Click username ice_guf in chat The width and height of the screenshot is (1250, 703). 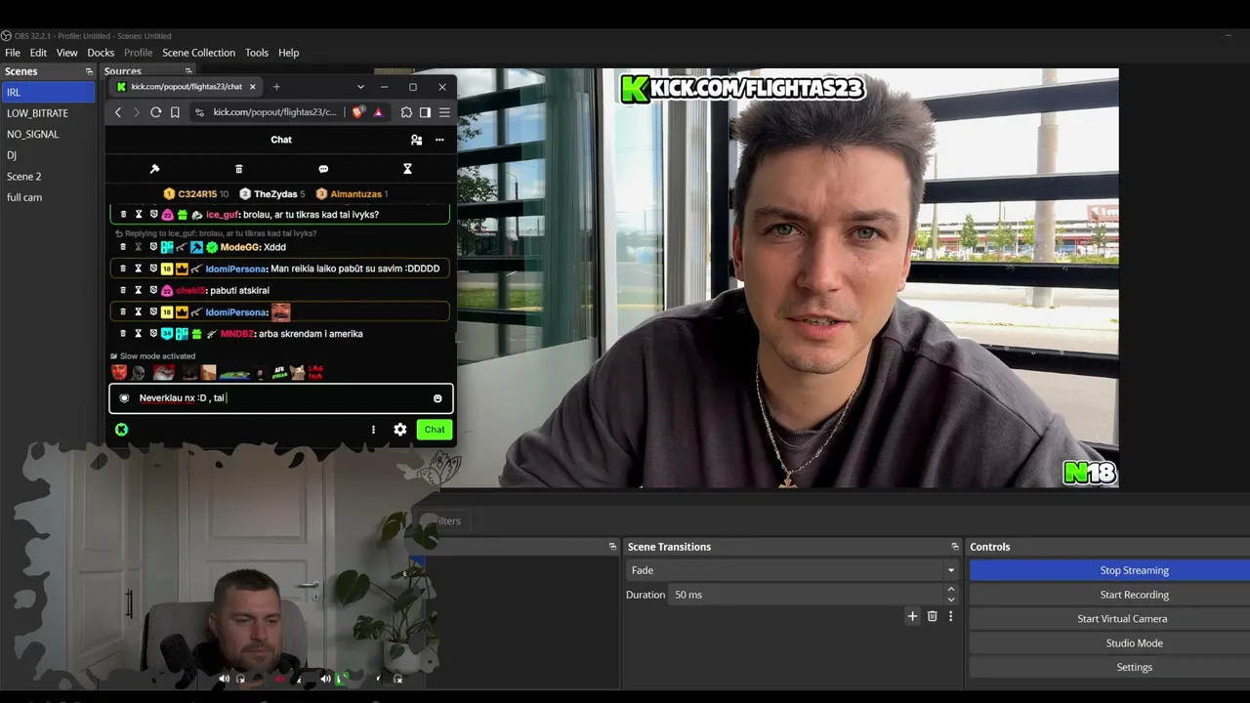click(222, 215)
